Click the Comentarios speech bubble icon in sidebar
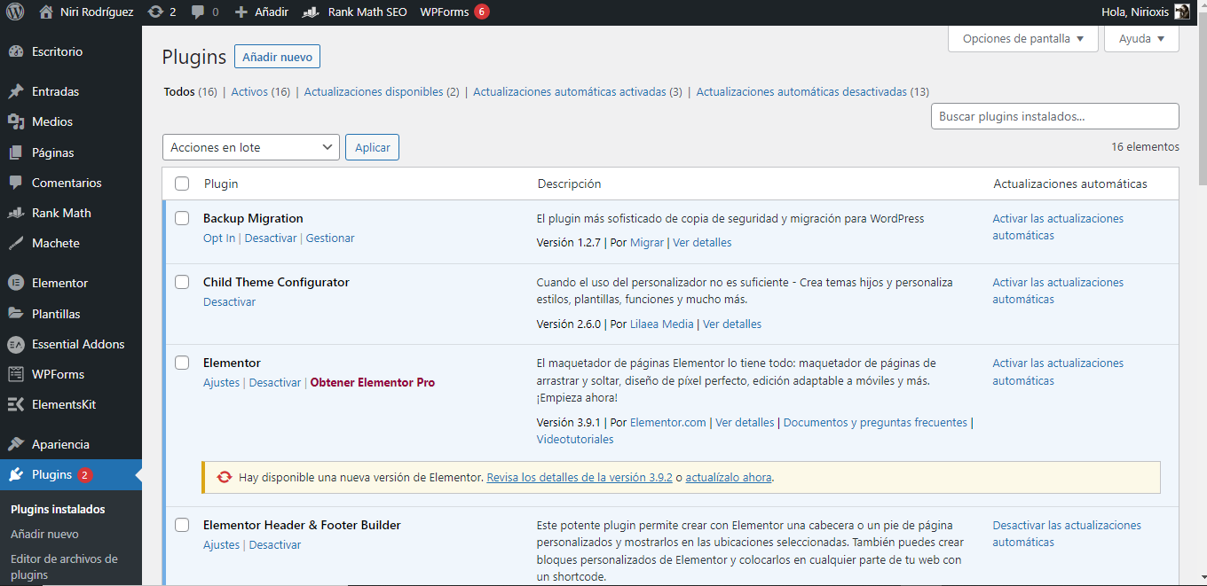The width and height of the screenshot is (1207, 586). coord(16,183)
